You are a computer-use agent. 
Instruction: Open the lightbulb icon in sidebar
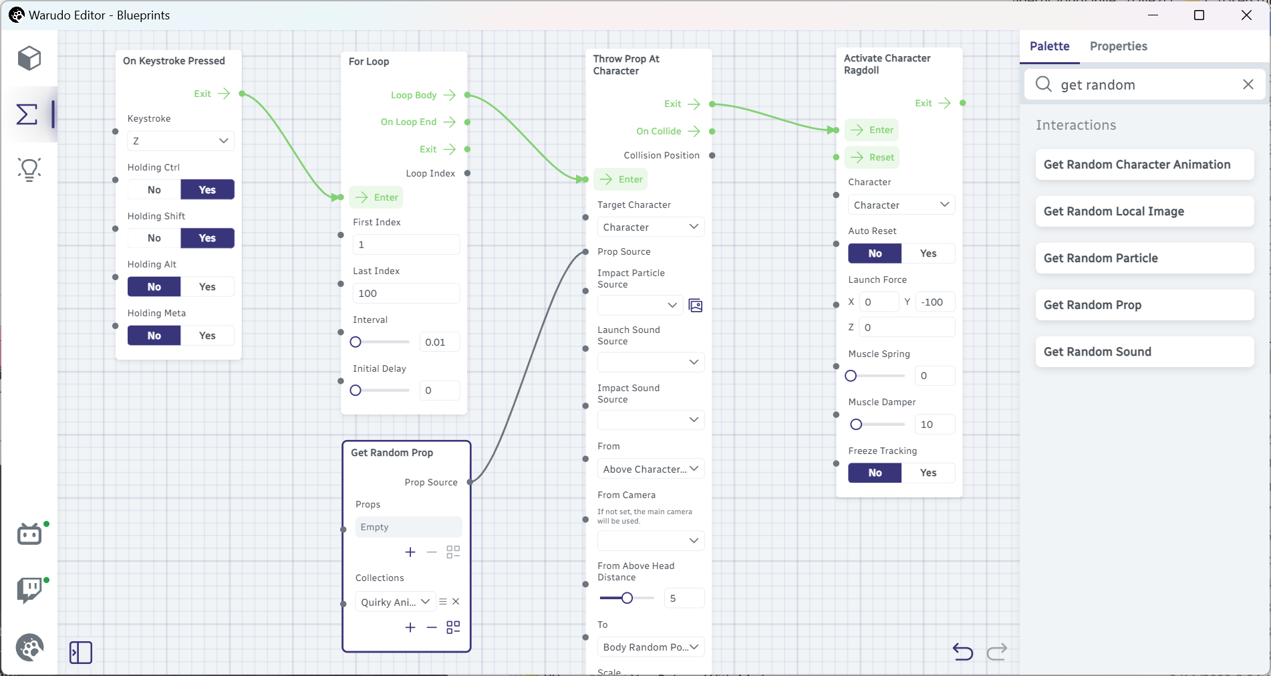pos(29,170)
